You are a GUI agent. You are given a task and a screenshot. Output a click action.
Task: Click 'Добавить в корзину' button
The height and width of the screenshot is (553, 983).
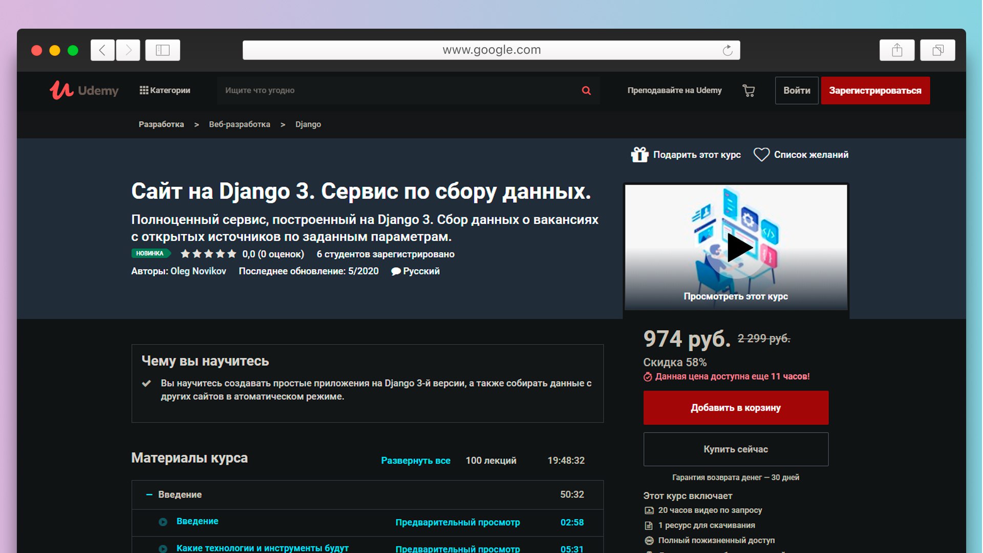tap(736, 408)
